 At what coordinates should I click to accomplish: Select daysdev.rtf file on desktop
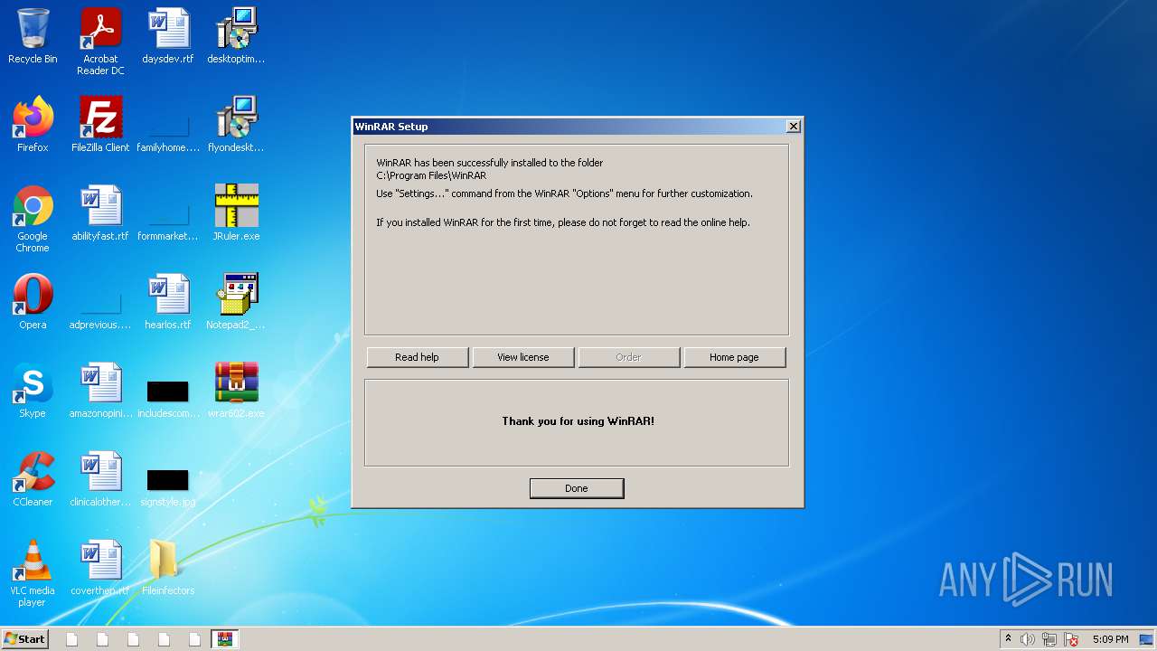168,36
